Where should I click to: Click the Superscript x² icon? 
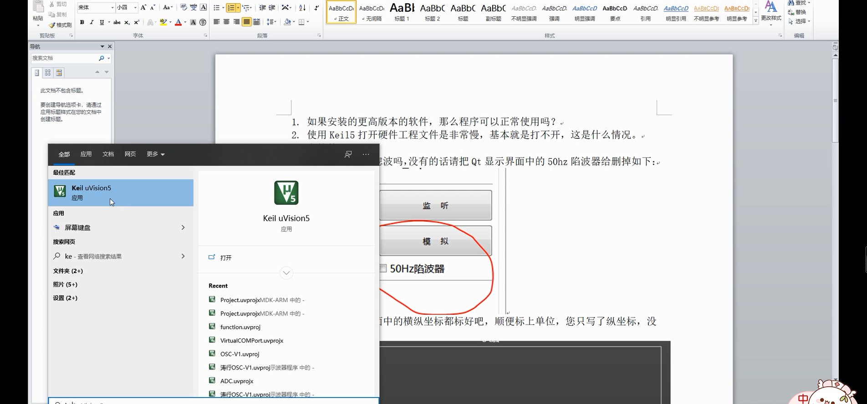click(137, 22)
